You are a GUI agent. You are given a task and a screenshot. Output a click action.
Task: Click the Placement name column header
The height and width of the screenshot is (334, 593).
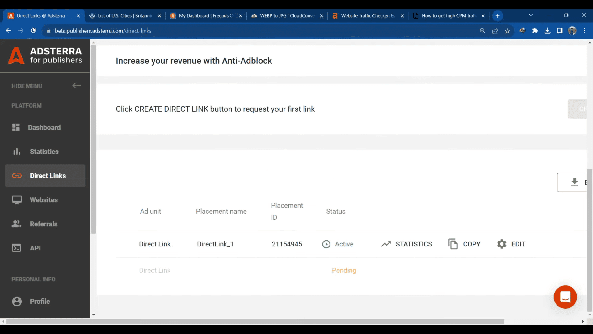(x=221, y=211)
